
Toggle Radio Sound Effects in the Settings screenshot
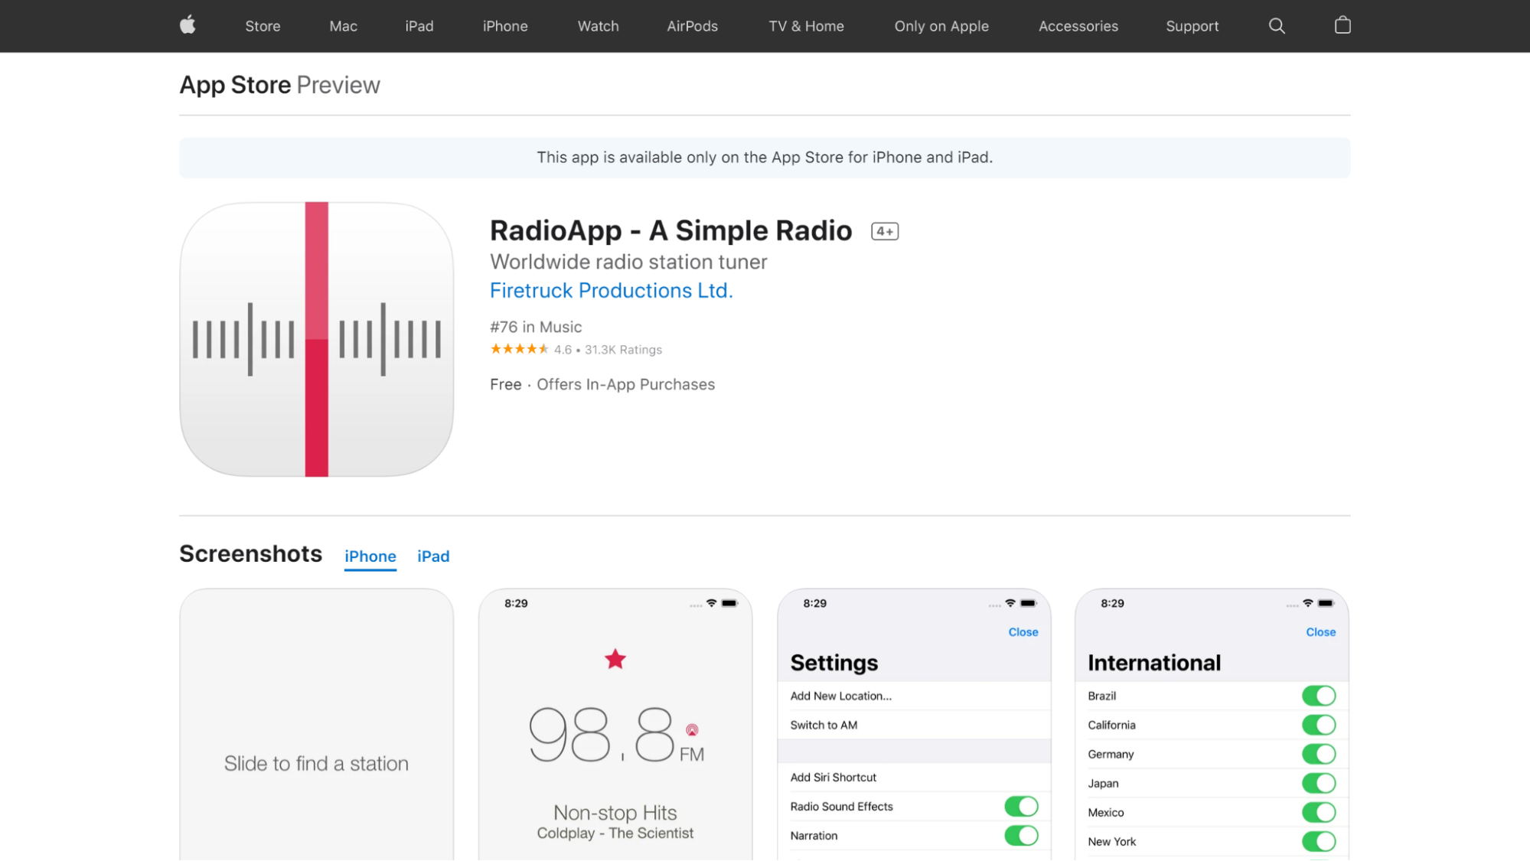coord(1022,805)
